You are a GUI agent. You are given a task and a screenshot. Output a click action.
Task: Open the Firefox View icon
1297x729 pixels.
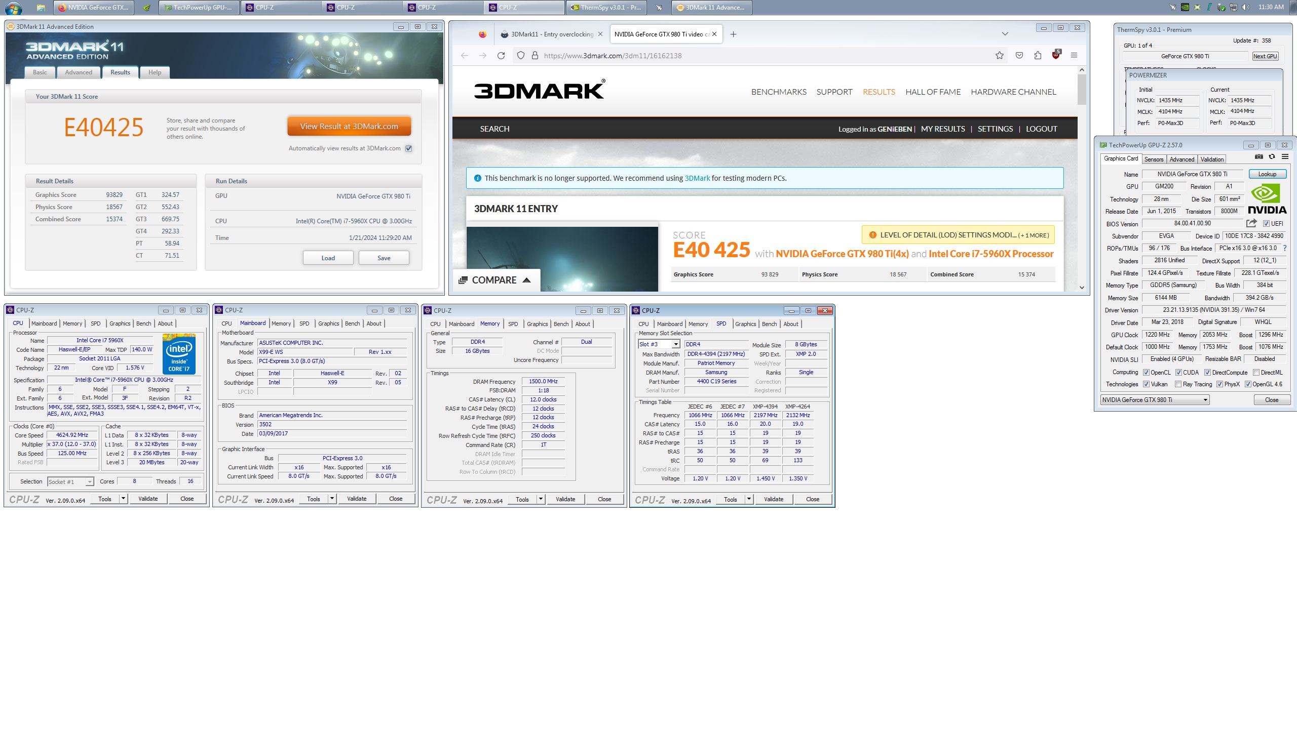[482, 34]
